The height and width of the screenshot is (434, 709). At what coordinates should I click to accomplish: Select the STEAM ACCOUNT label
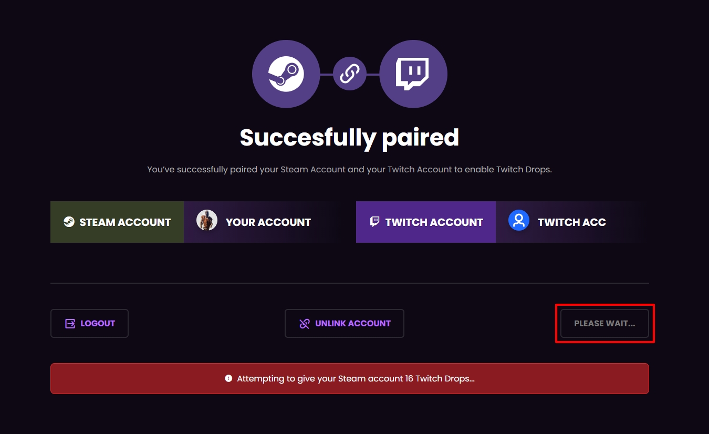(x=125, y=222)
